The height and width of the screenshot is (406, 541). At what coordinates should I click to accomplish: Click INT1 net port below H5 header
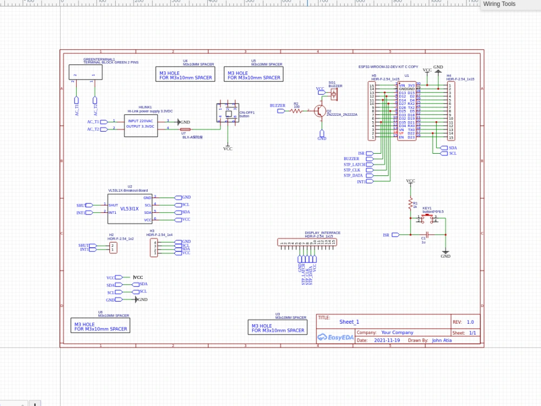370,181
